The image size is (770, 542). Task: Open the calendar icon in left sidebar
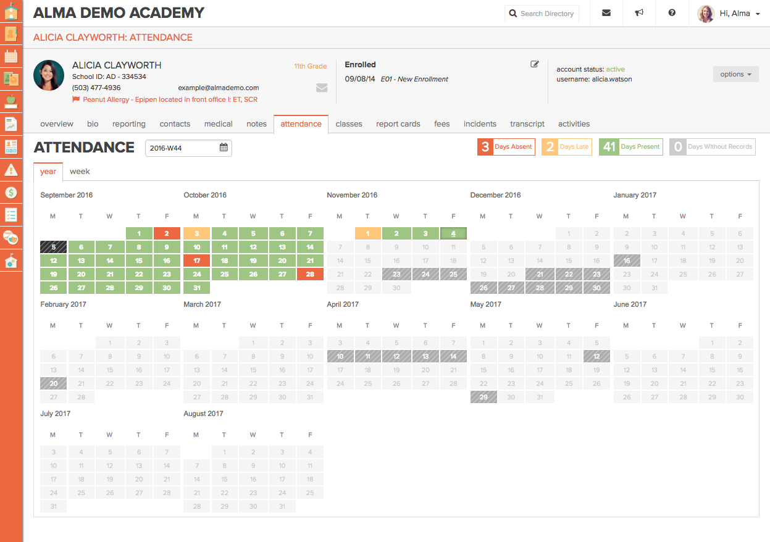pos(11,57)
